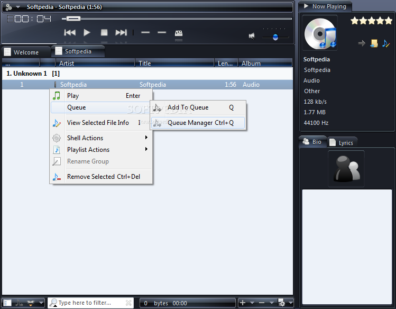Click the Shell Actions gear icon
396x309 pixels.
point(57,138)
